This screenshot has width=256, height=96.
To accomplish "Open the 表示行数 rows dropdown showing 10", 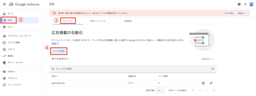I will [160, 90].
